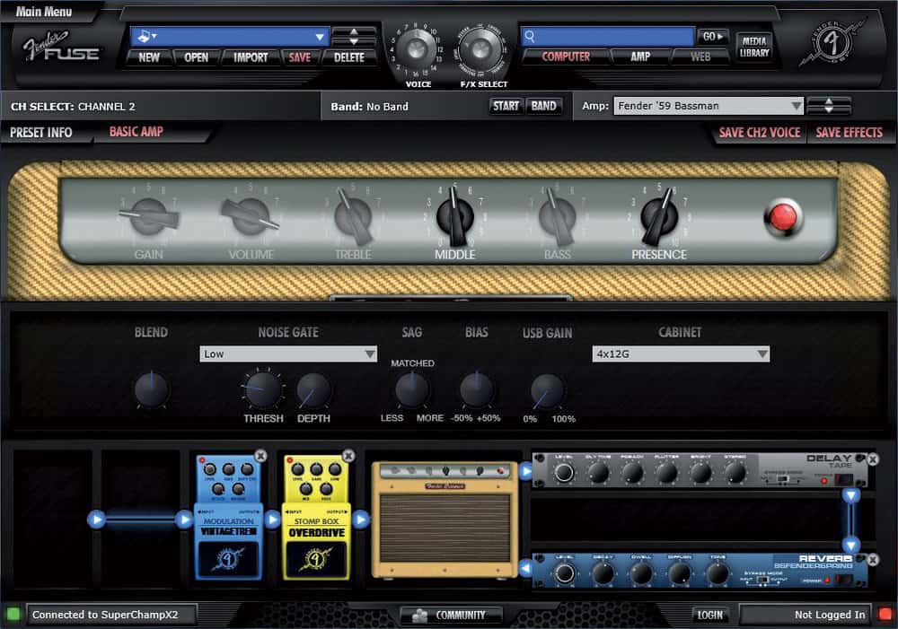This screenshot has height=629, width=898.
Task: Toggle the Tape Delay bypass switch
Action: pos(782,477)
